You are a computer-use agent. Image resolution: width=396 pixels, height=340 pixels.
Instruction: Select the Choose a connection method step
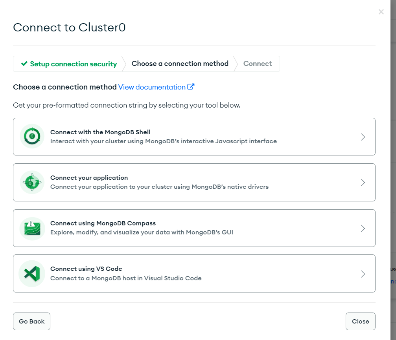point(180,64)
